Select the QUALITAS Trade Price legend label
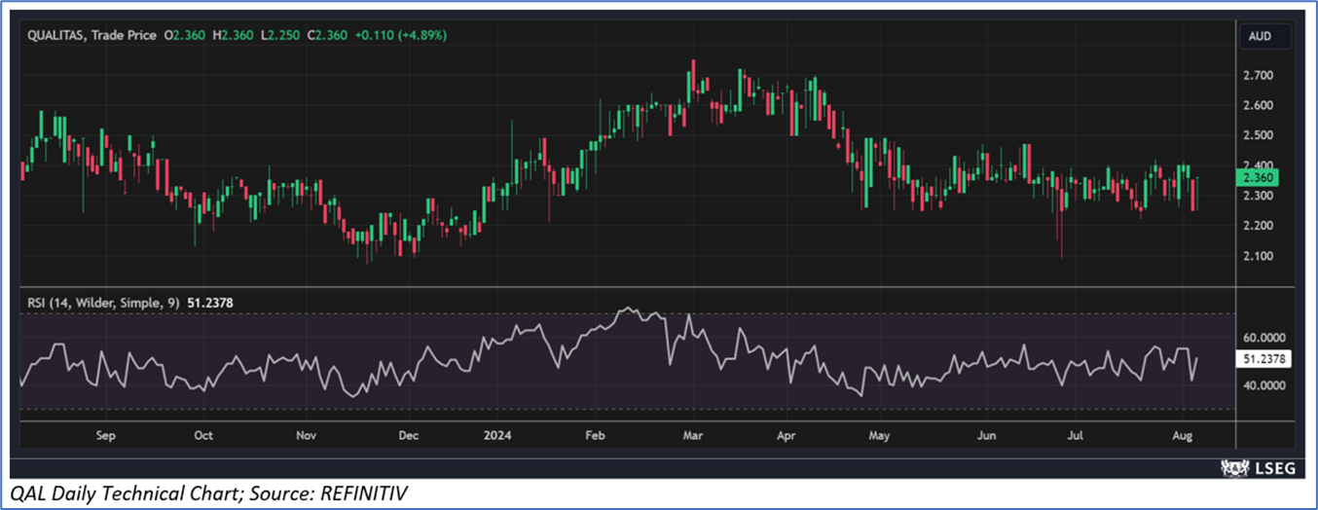 point(91,35)
